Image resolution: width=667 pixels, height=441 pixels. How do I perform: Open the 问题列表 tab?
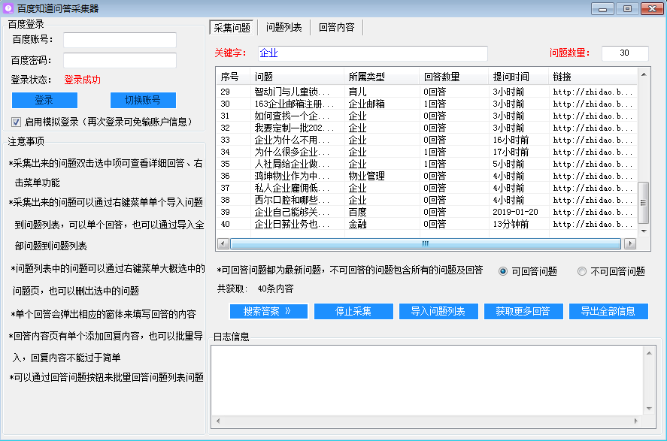click(283, 28)
